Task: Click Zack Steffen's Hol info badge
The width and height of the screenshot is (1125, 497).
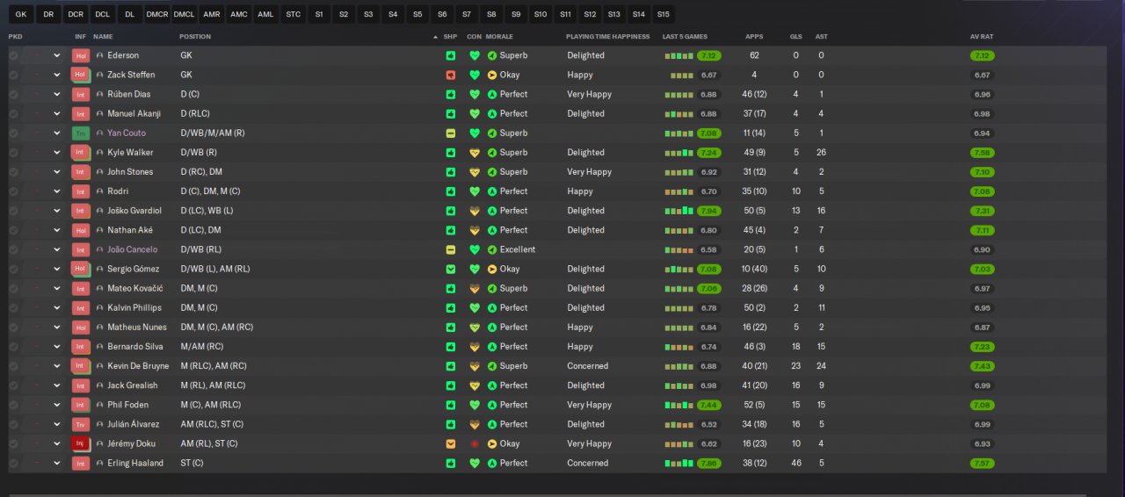Action: tap(81, 75)
